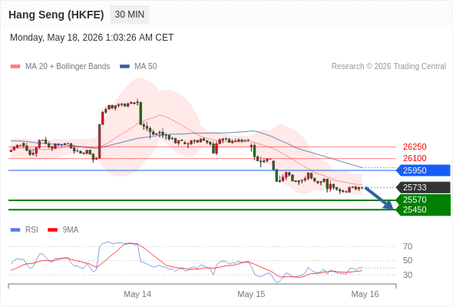
Task: Click the Hang Seng (HKFE) title
Action: click(56, 15)
